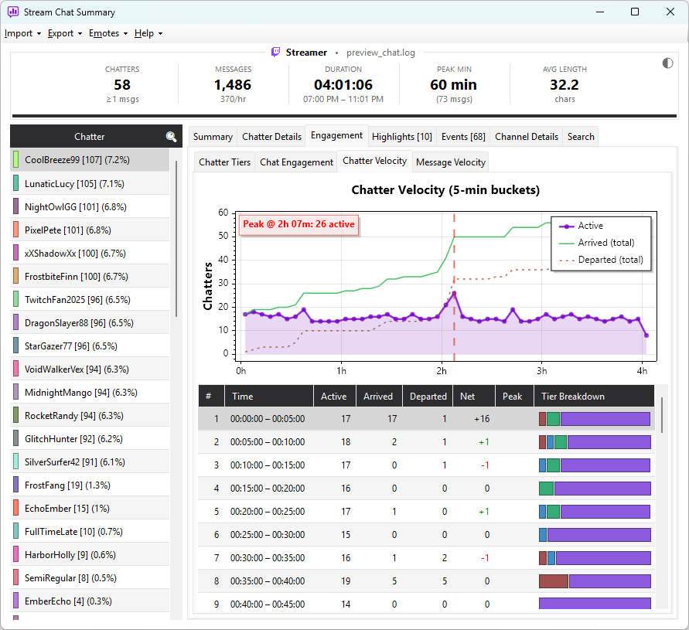Image resolution: width=689 pixels, height=630 pixels.
Task: Select chatter HarborHolly [9]
Action: point(90,555)
